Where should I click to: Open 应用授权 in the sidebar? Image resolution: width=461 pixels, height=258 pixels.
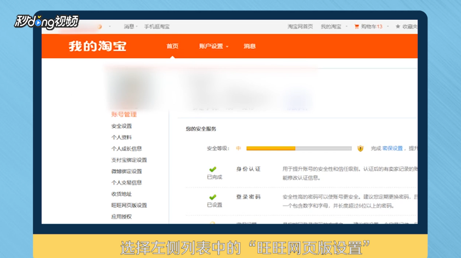[121, 216]
